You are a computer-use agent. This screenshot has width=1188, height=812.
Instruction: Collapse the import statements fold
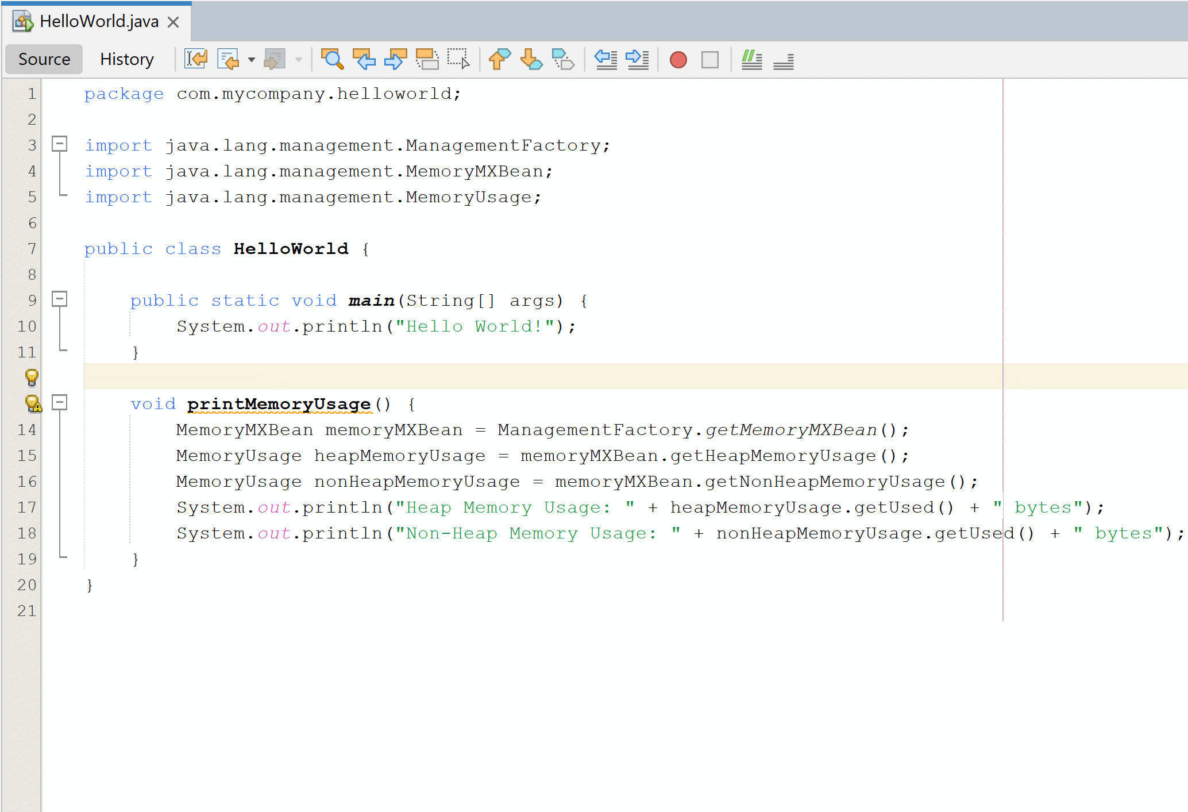click(x=60, y=144)
